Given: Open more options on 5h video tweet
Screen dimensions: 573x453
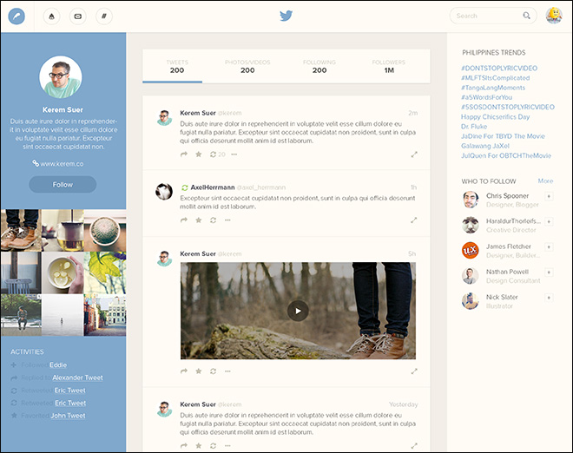Looking at the screenshot, I should point(227,371).
